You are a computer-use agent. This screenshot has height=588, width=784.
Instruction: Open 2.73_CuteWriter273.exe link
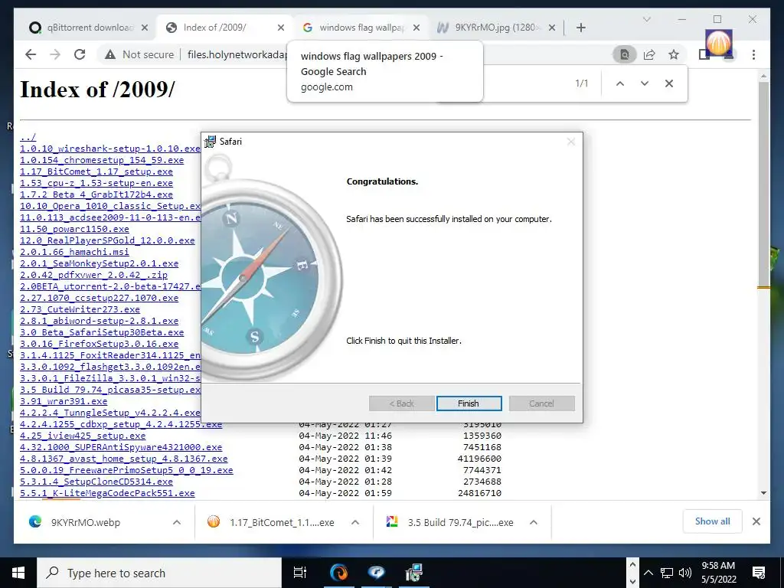click(80, 309)
